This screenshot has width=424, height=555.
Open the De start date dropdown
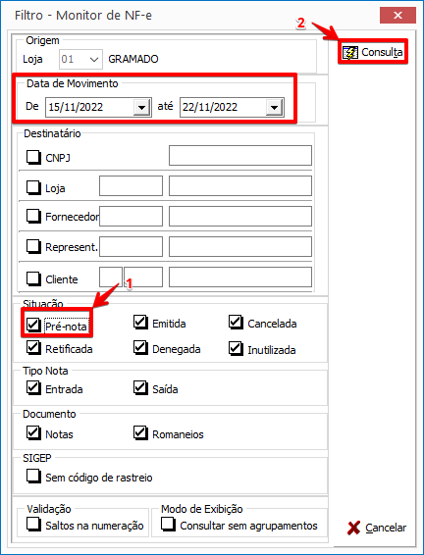coord(141,107)
